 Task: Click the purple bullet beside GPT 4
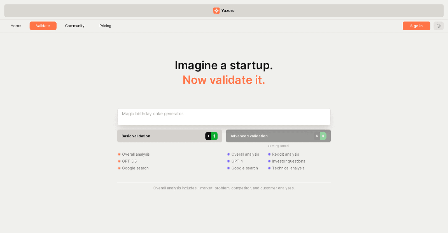[228, 161]
